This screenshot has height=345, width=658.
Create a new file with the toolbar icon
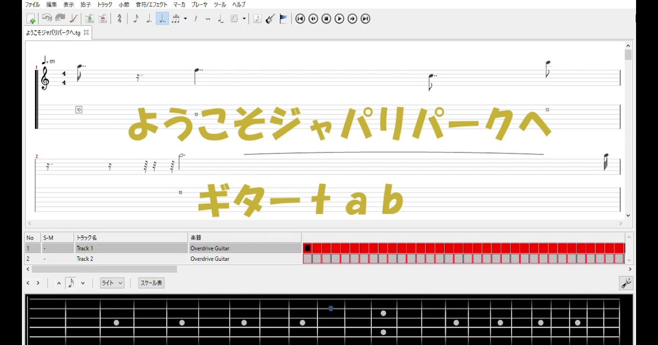31,19
